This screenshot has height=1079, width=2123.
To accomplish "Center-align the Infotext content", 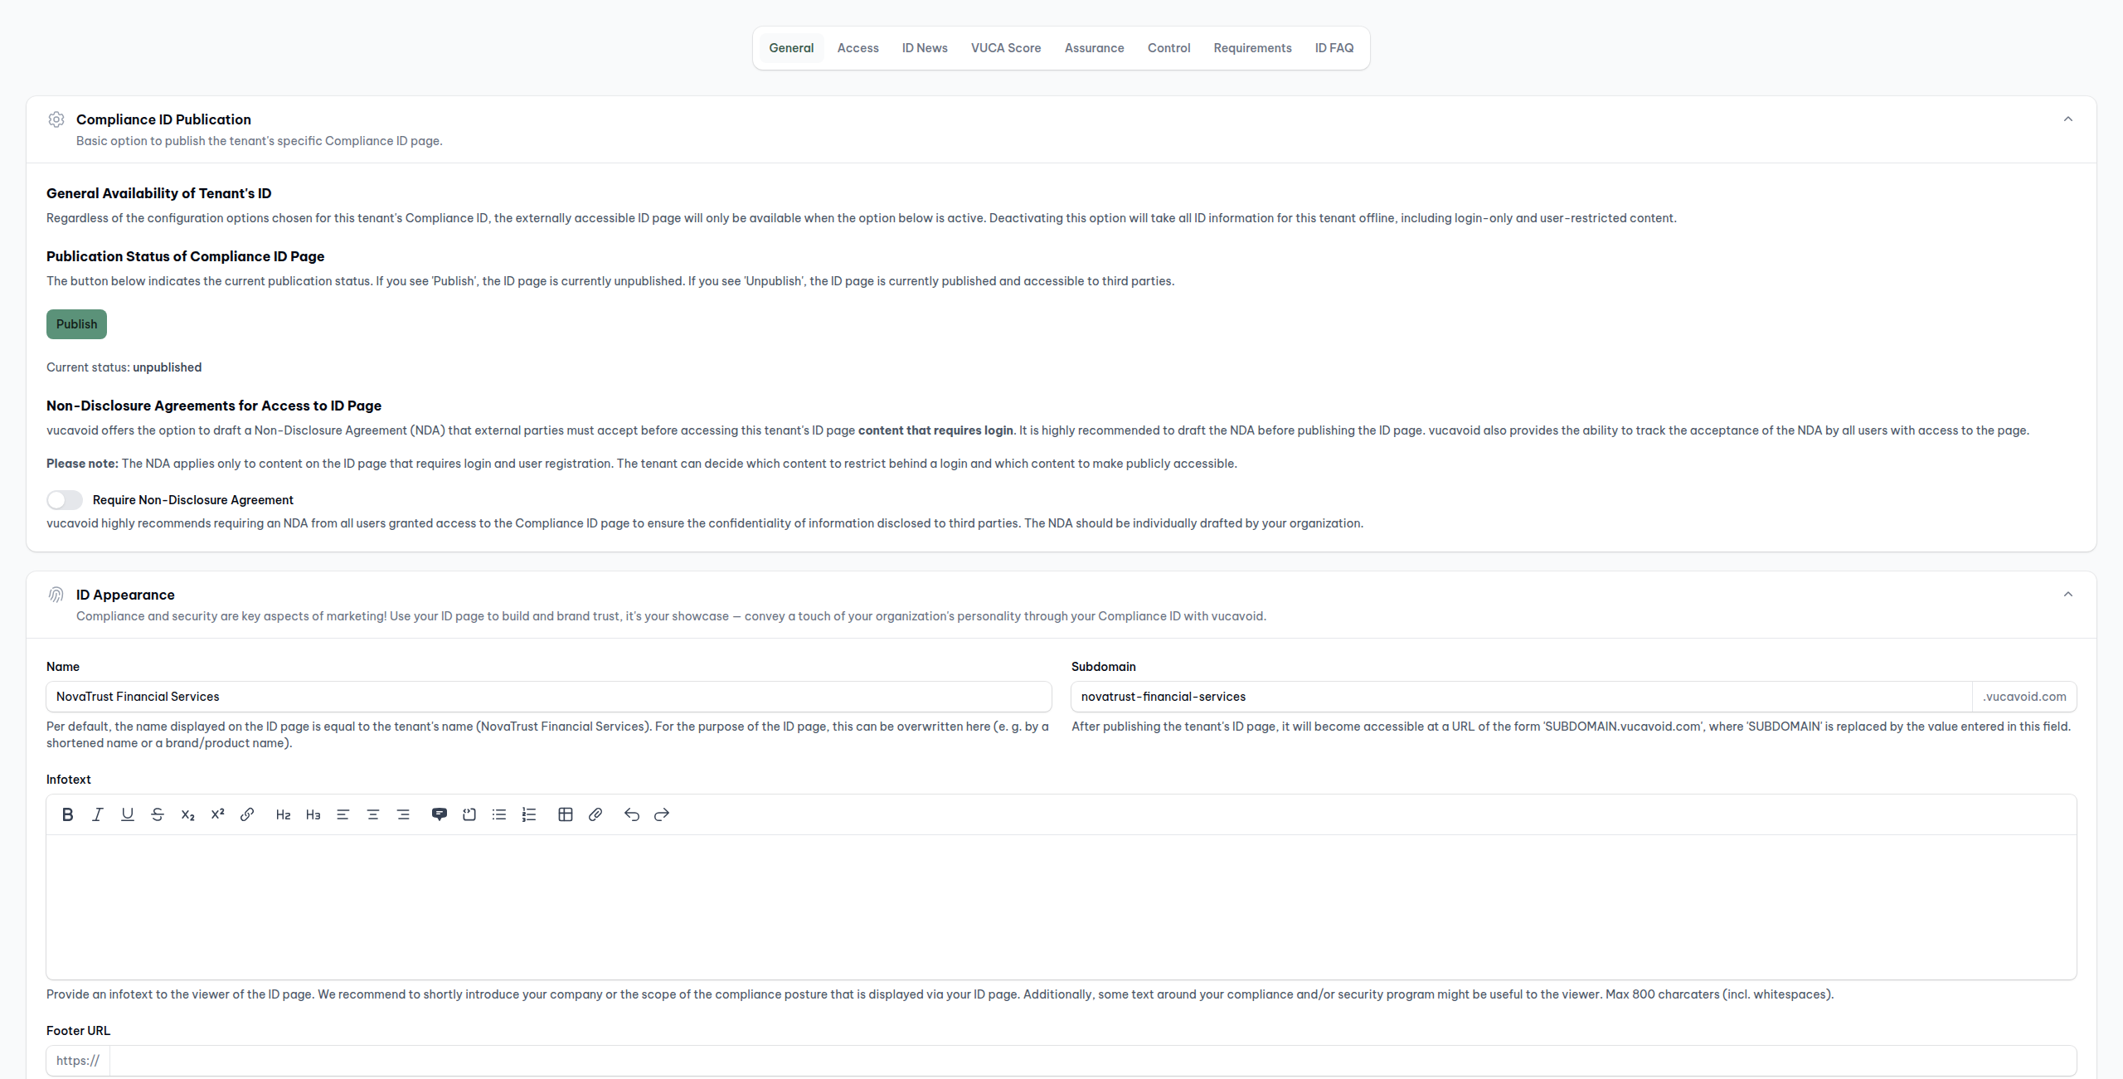I will coord(373,814).
